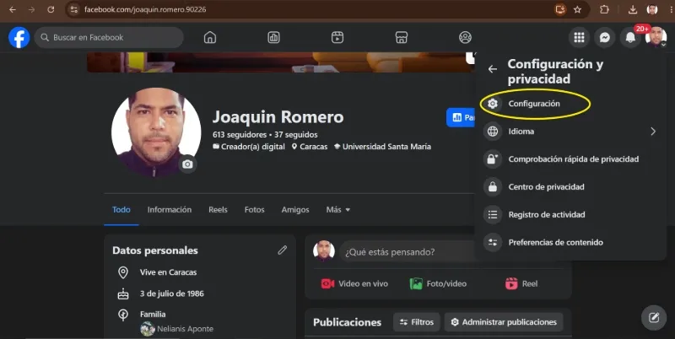
Task: Open the notifications bell icon
Action: click(x=630, y=37)
